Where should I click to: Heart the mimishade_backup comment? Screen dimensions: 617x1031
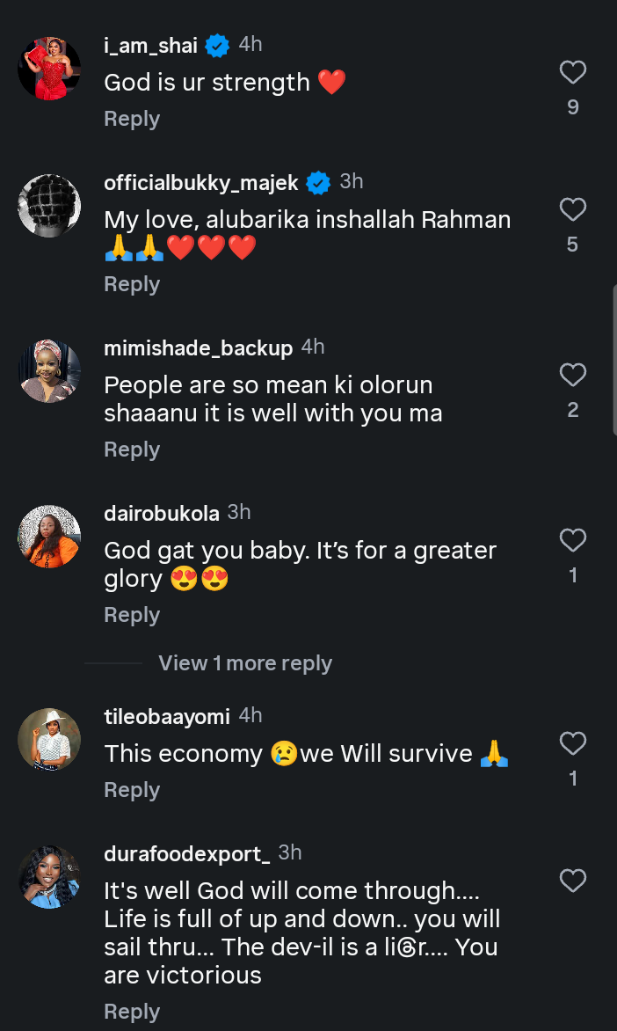pyautogui.click(x=572, y=375)
